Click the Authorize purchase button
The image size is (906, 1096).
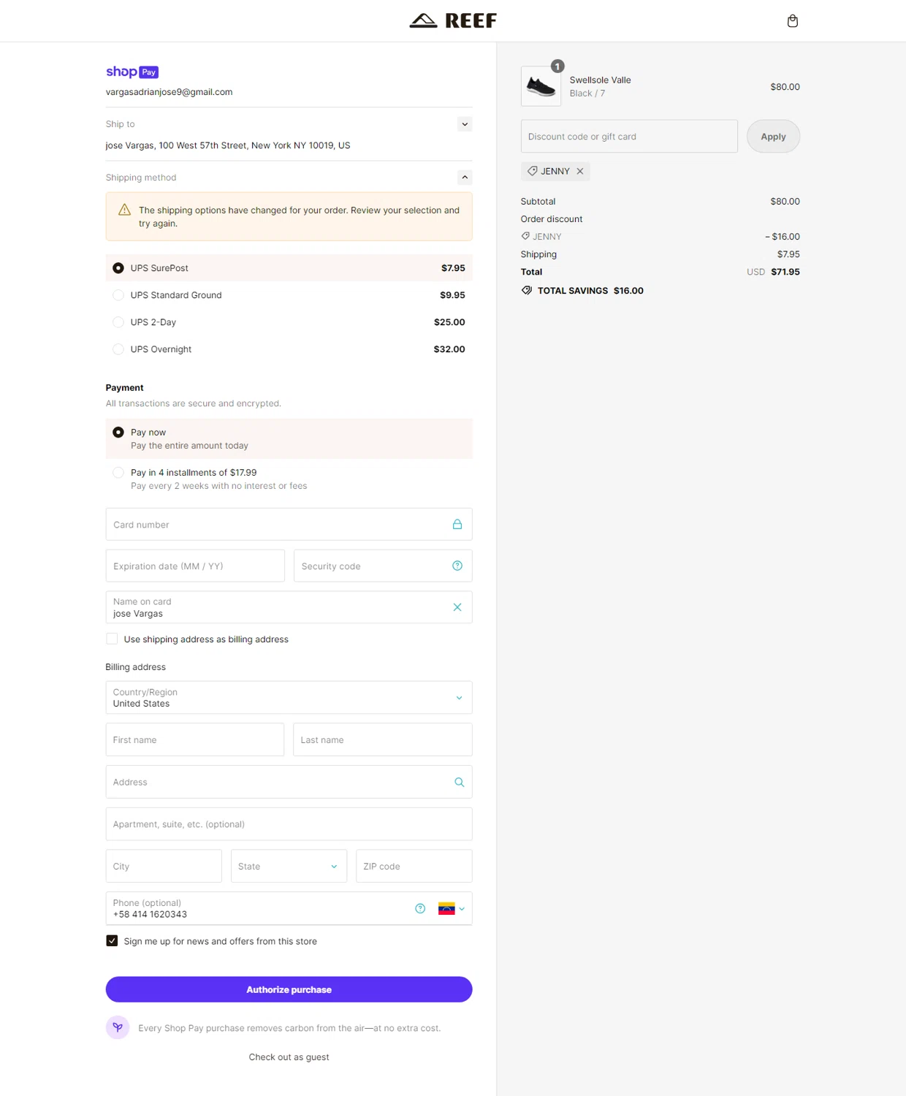coord(289,989)
